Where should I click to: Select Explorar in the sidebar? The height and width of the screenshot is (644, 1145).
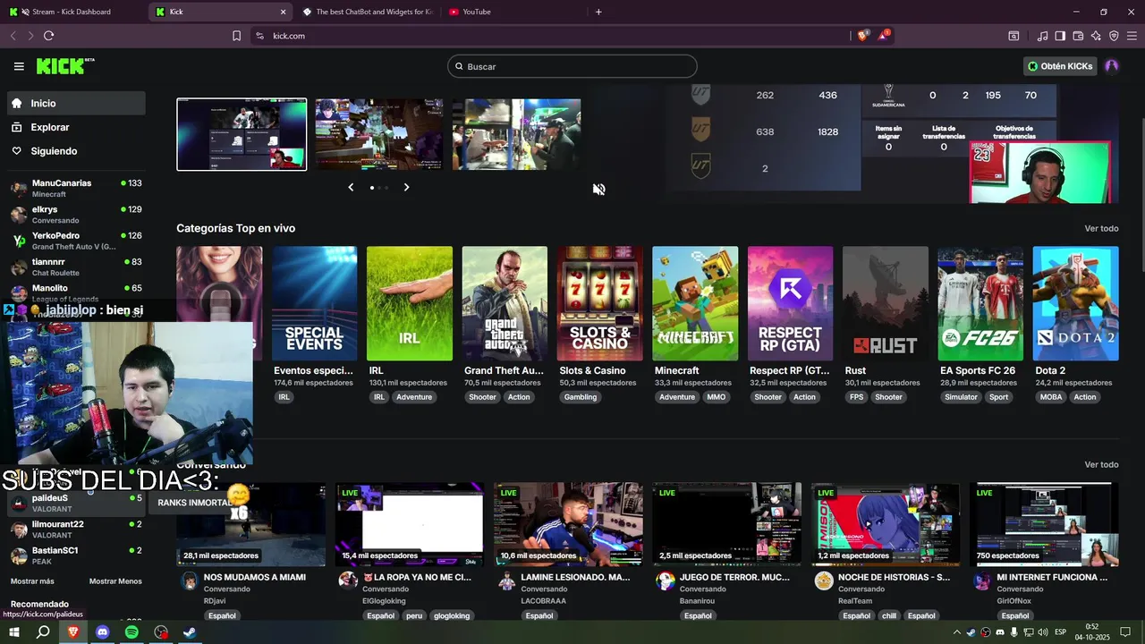pos(74,127)
